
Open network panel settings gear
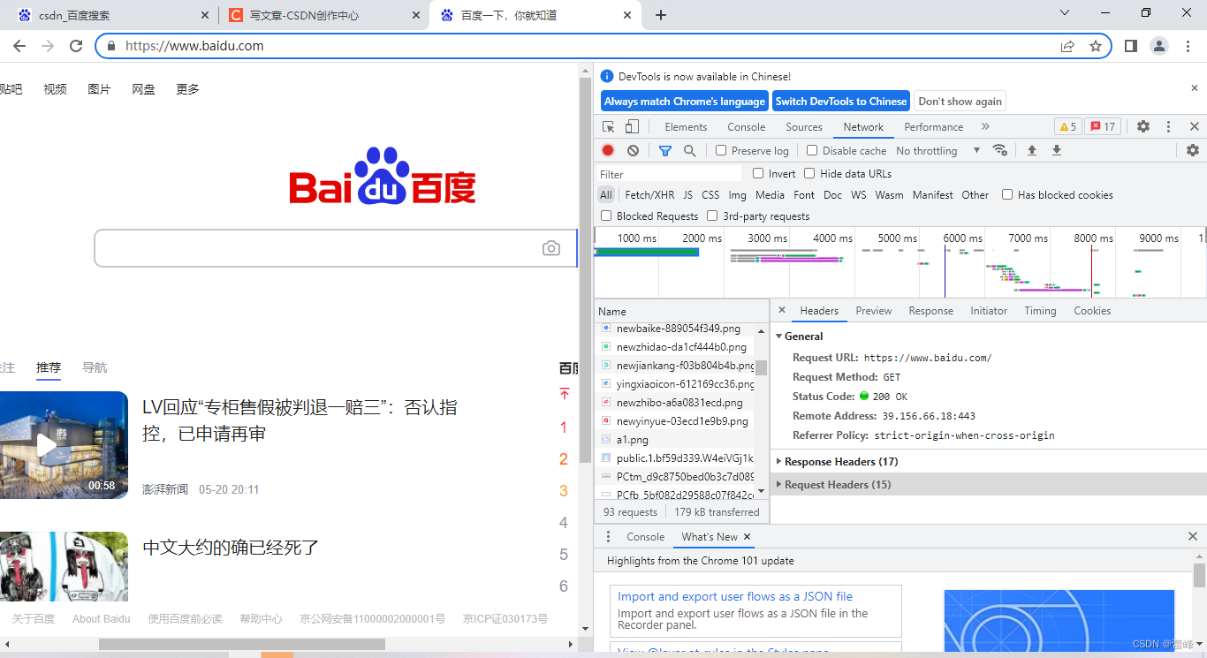point(1193,150)
